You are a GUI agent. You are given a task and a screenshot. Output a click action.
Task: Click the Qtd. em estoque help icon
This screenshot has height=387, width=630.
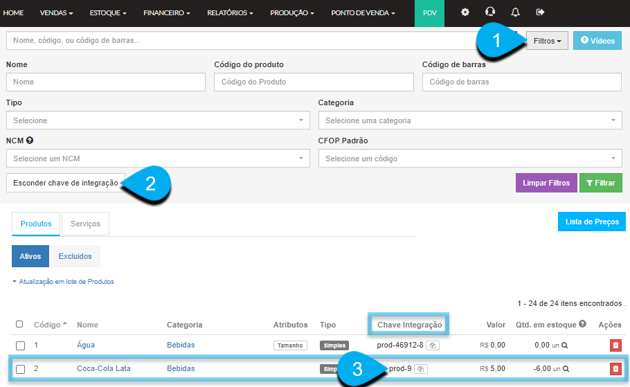click(582, 323)
